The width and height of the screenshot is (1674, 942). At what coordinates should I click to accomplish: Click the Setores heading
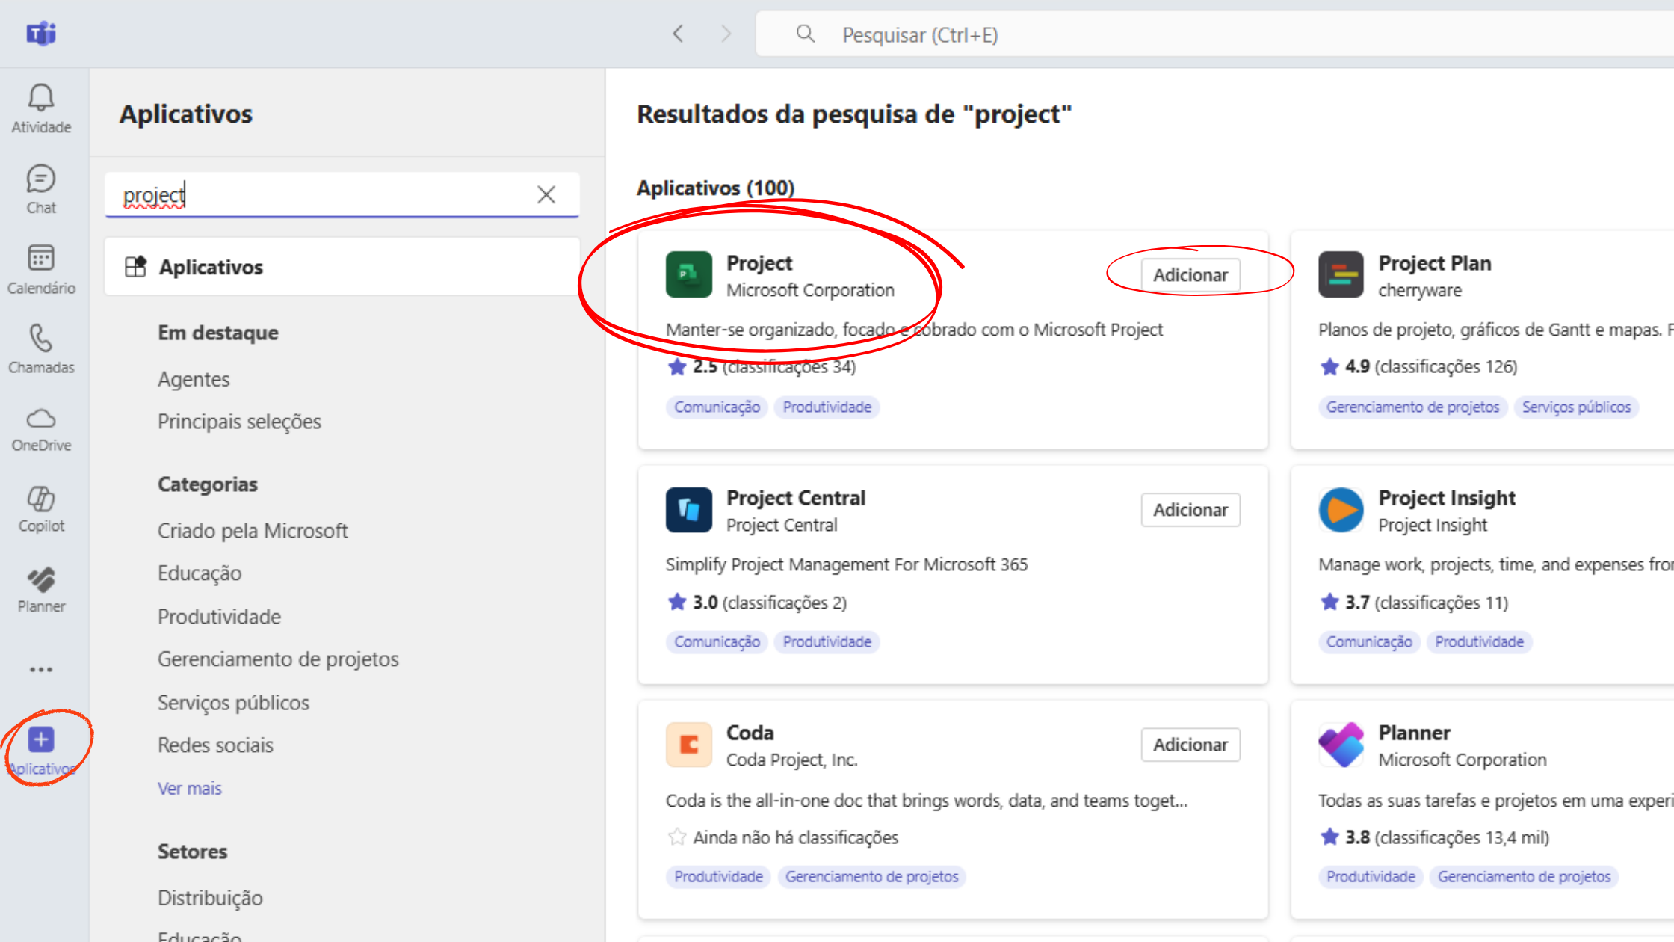click(x=192, y=852)
